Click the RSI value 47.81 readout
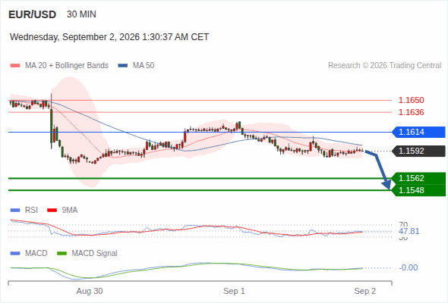The height and width of the screenshot is (303, 448). point(409,231)
